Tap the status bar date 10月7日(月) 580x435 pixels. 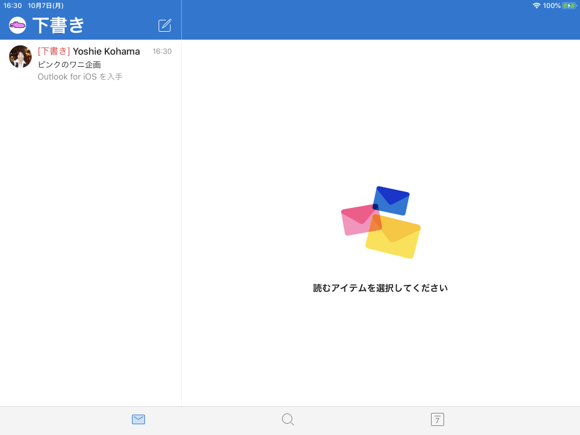pyautogui.click(x=45, y=6)
